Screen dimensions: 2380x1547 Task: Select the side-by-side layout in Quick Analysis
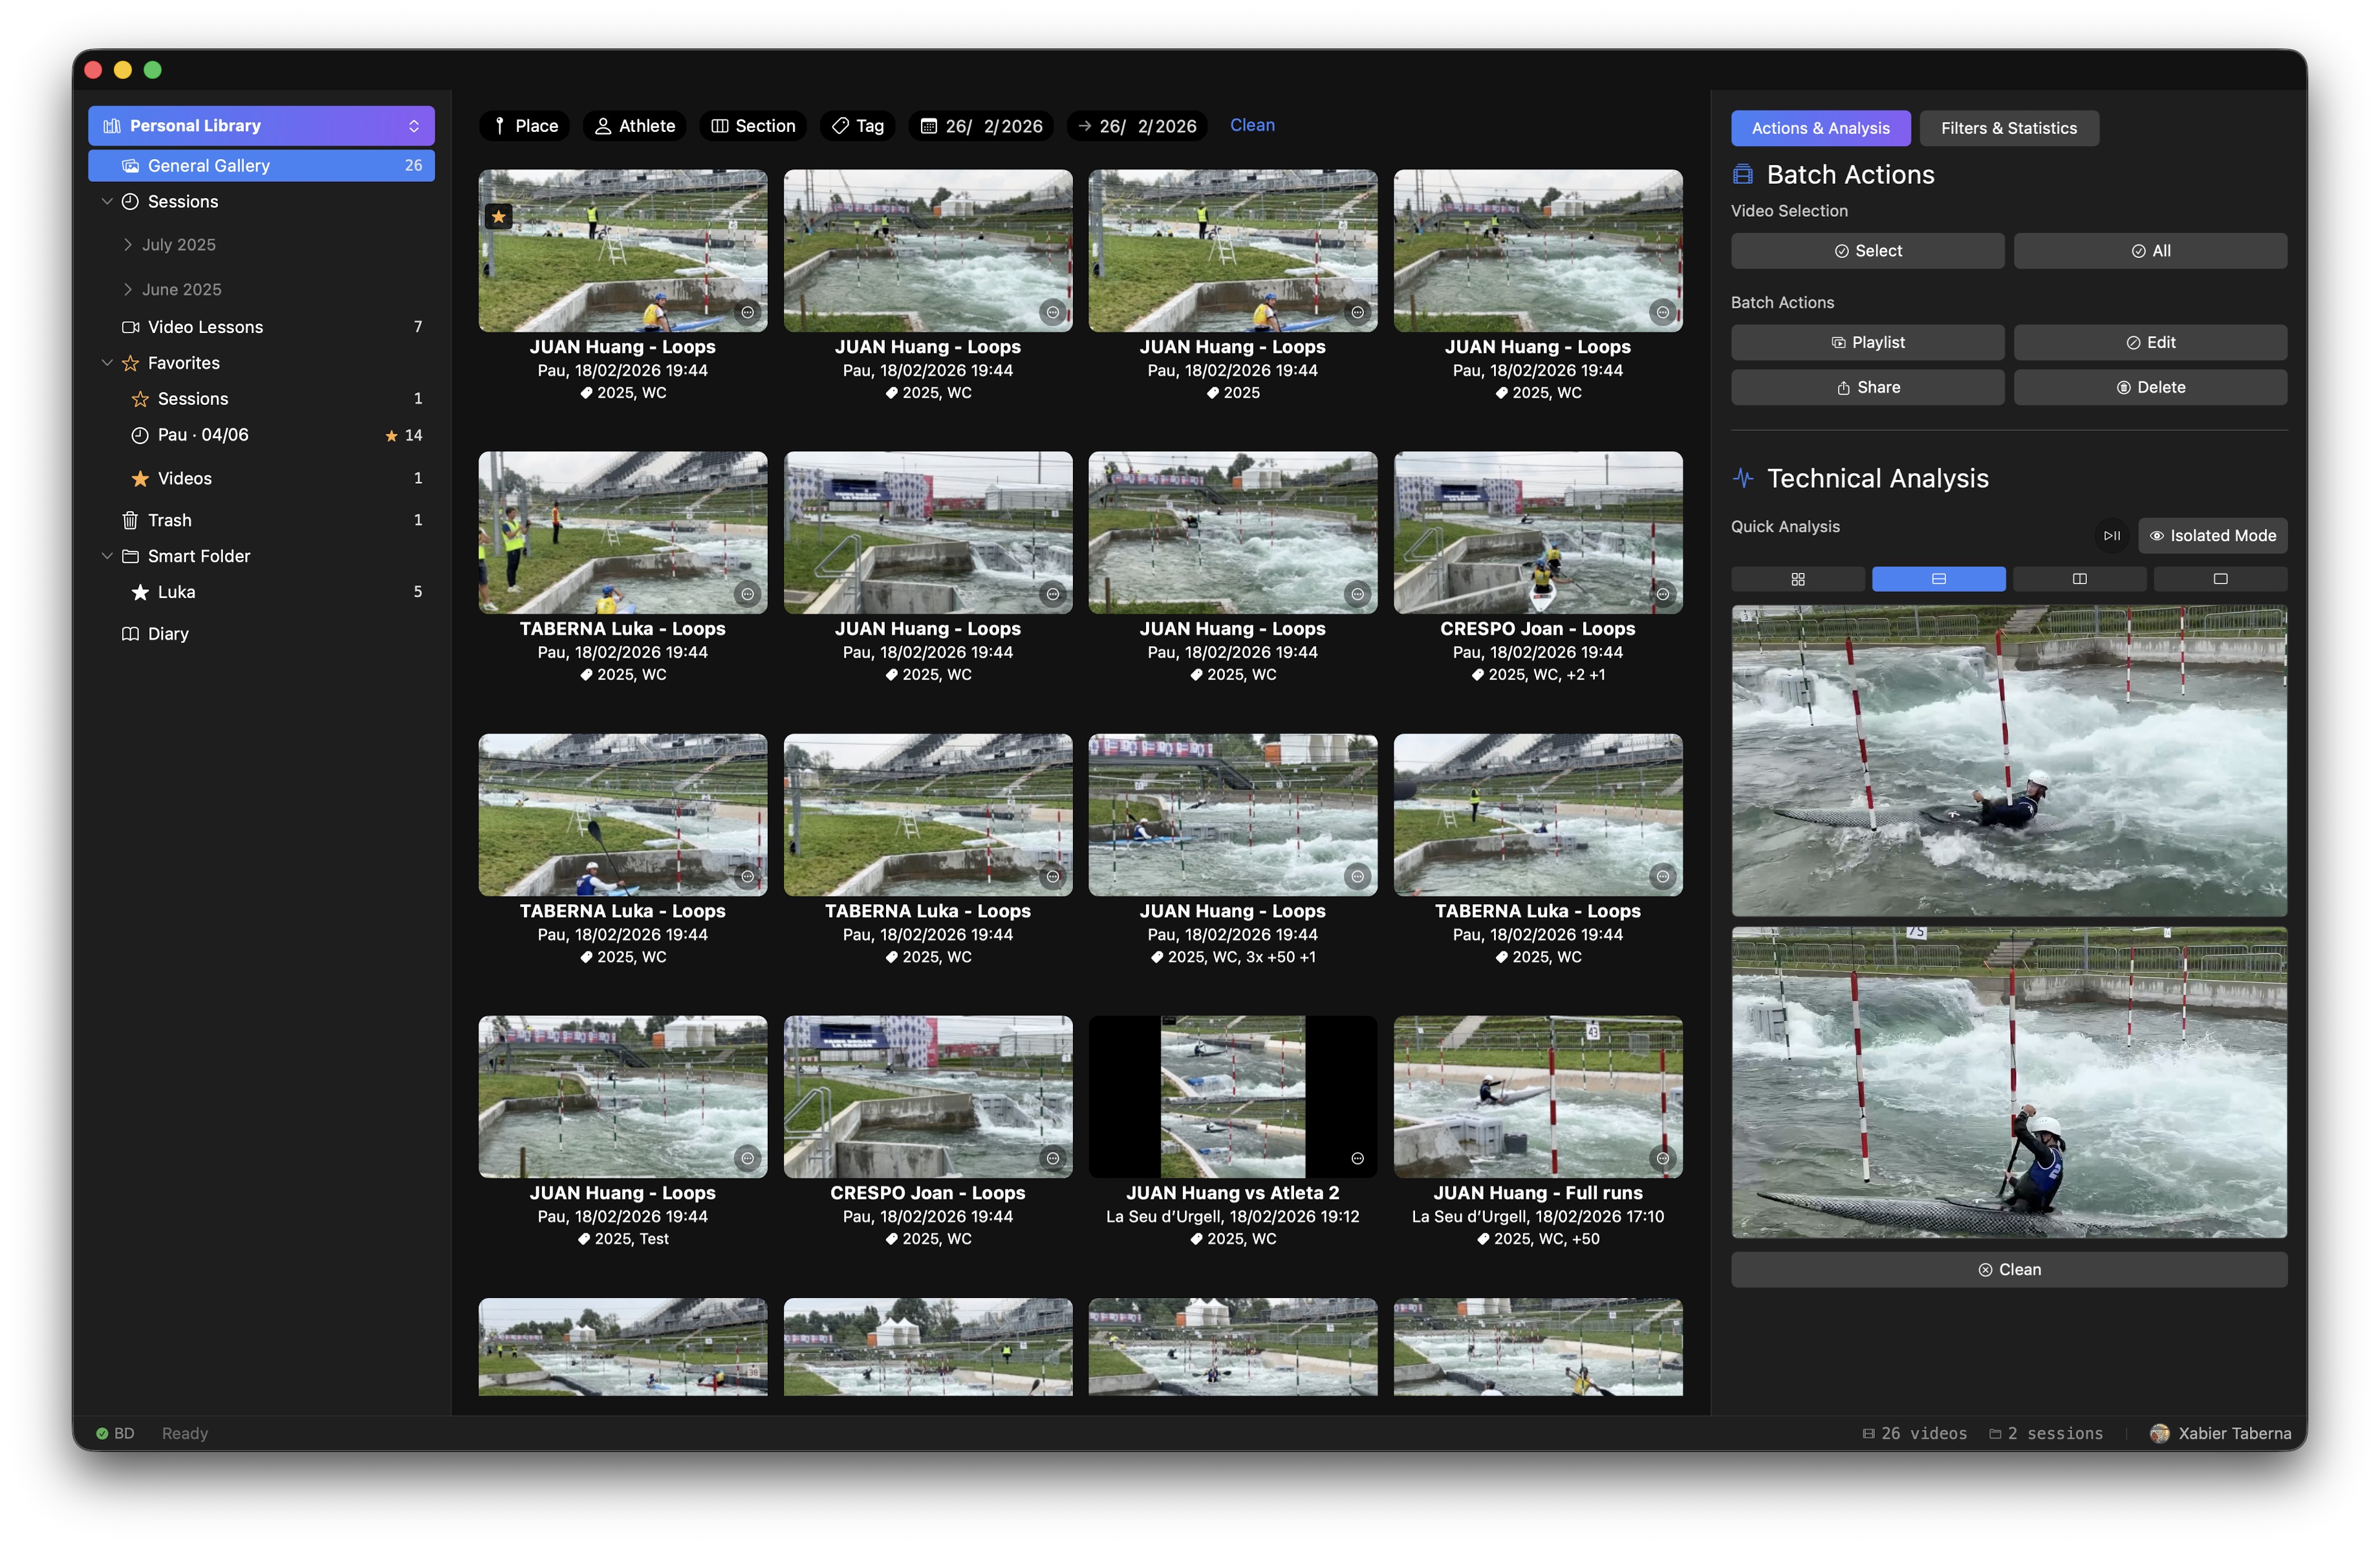click(2080, 578)
